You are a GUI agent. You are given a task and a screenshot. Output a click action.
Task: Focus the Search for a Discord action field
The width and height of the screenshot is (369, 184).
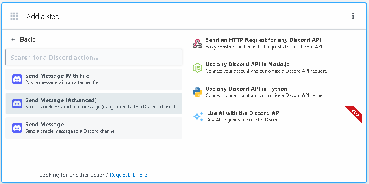coord(94,57)
